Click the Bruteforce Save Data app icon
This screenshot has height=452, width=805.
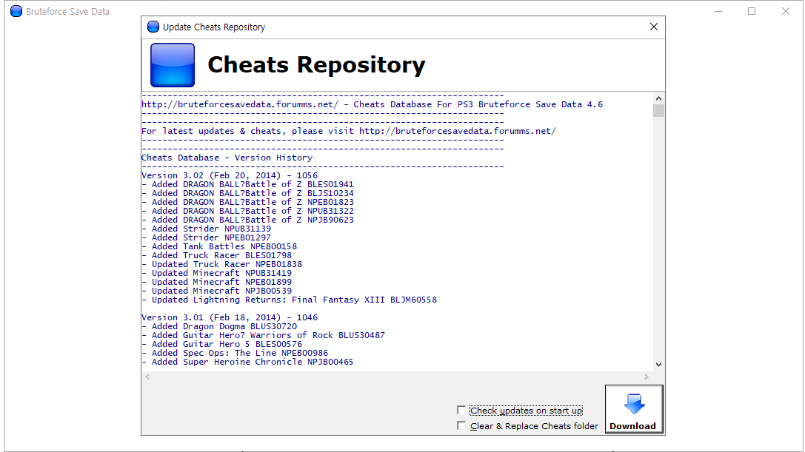(16, 11)
